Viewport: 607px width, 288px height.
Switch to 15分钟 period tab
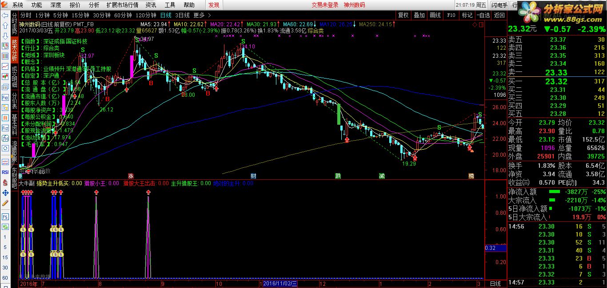pyautogui.click(x=80, y=15)
